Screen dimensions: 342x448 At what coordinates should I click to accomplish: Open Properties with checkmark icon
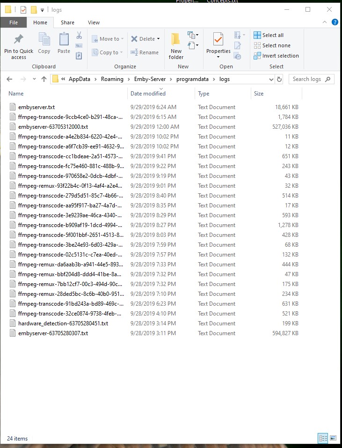point(218,39)
